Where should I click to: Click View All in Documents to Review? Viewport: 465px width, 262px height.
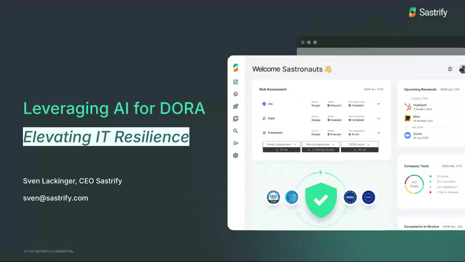(452, 226)
